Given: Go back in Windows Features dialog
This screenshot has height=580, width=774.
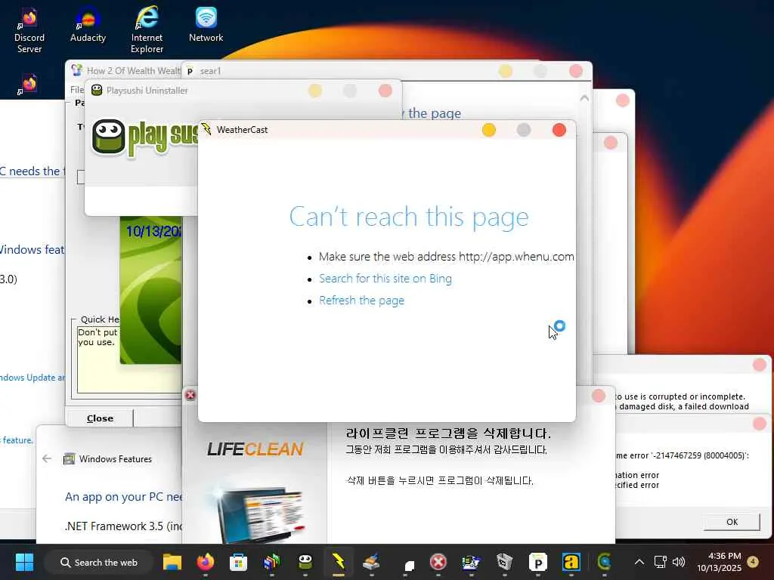Looking at the screenshot, I should [47, 458].
